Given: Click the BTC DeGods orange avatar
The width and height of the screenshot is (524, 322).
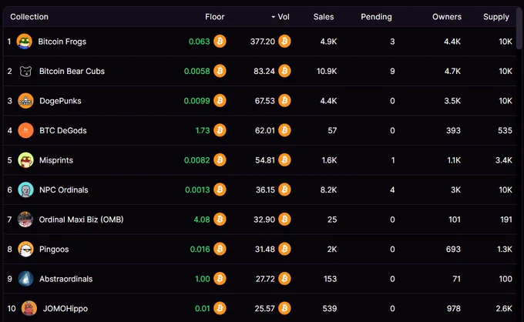Looking at the screenshot, I should [25, 130].
